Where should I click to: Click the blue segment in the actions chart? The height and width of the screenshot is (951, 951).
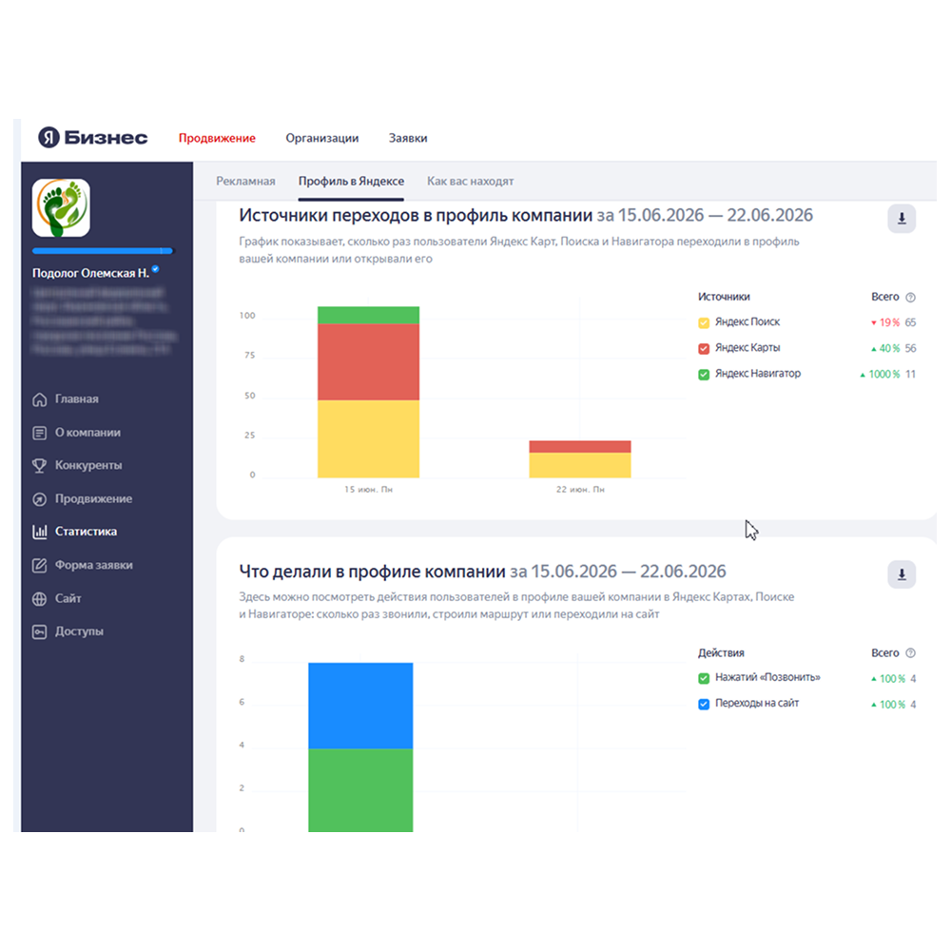[x=360, y=706]
